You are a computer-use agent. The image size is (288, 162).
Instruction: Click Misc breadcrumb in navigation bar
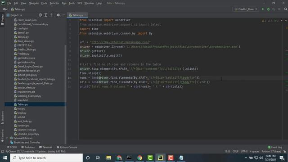pos(5,9)
